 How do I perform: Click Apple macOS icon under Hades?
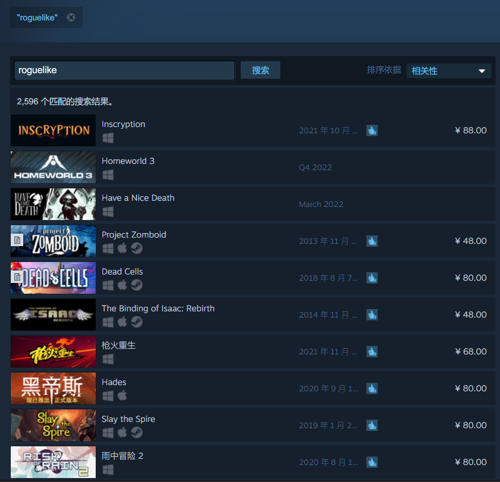[x=122, y=396]
